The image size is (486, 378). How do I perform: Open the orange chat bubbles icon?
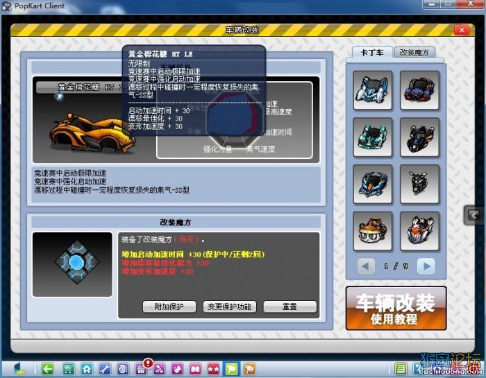click(249, 369)
